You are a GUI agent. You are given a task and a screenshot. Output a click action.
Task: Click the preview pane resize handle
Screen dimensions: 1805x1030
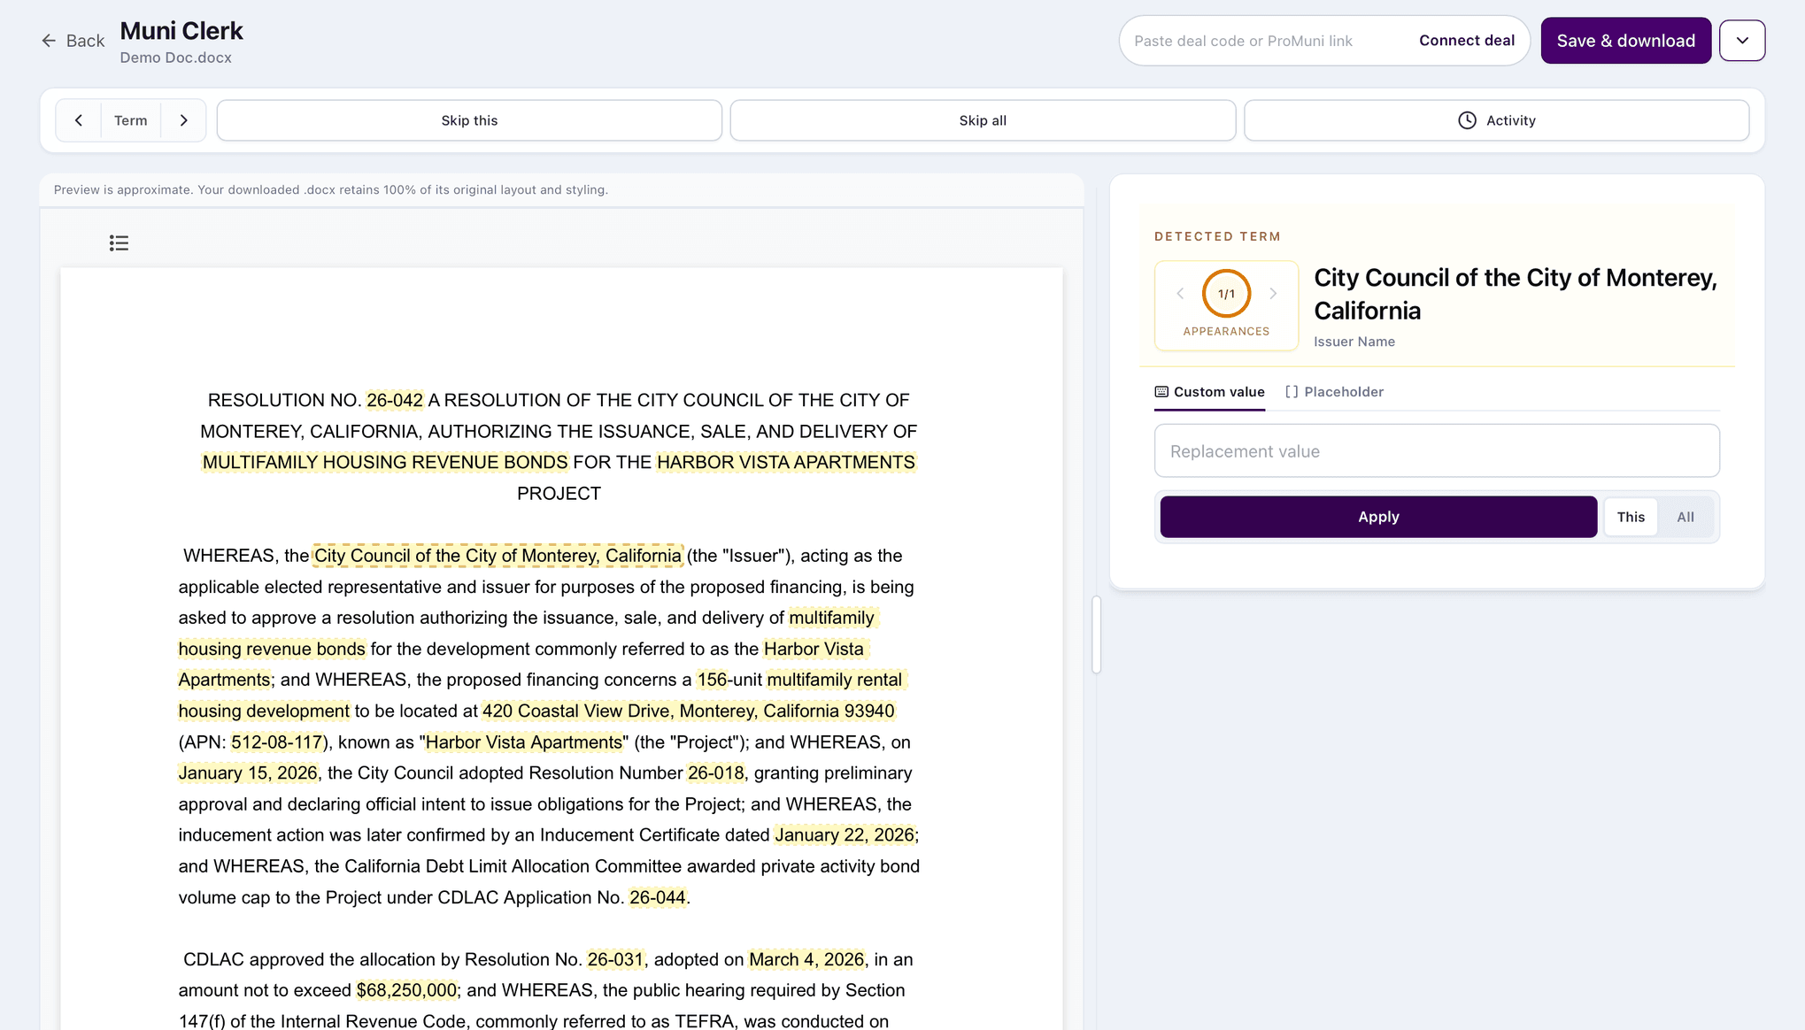click(1096, 634)
